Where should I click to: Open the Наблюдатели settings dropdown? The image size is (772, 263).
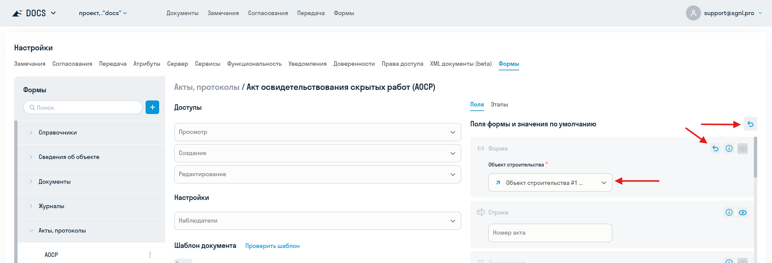point(317,221)
